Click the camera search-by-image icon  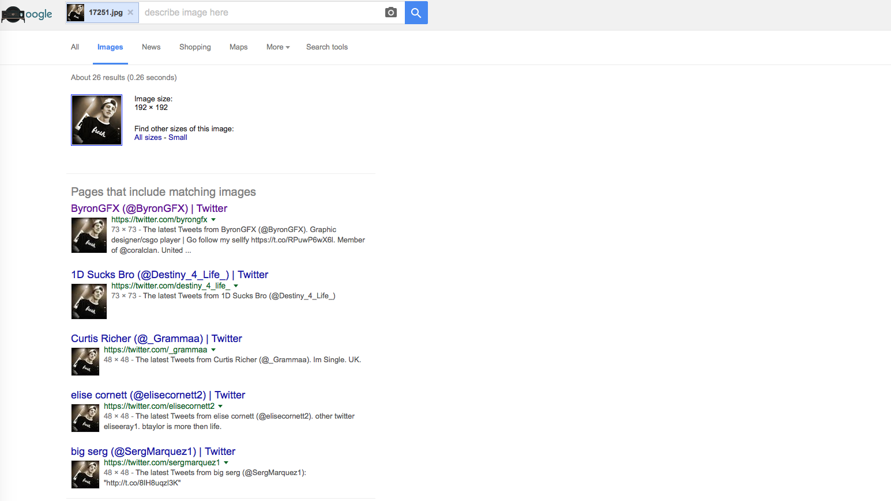(391, 13)
